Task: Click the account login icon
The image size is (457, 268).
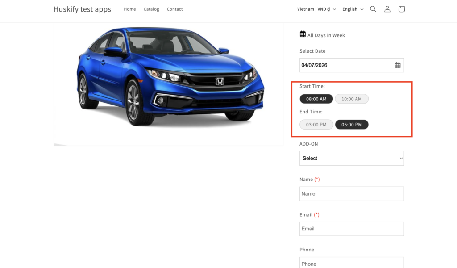Action: coord(387,9)
